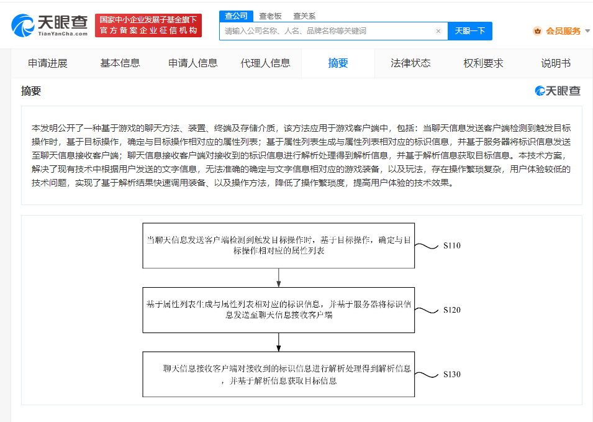The width and height of the screenshot is (593, 422).
Task: Click the S130 label
Action: click(x=452, y=374)
